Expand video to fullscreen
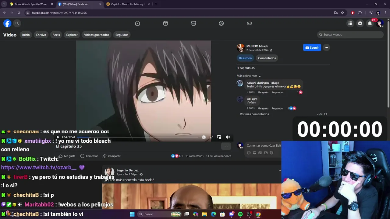Screen dimensions: 390x219 [x=211, y=137]
